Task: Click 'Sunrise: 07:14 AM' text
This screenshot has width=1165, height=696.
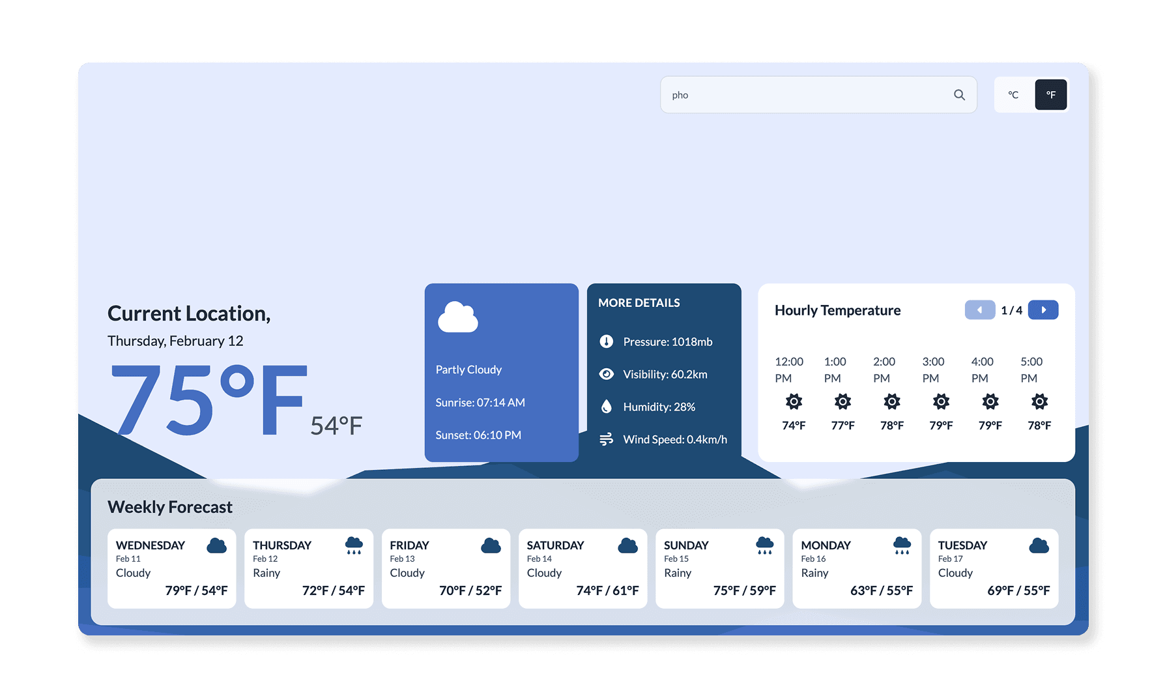Action: pyautogui.click(x=480, y=403)
